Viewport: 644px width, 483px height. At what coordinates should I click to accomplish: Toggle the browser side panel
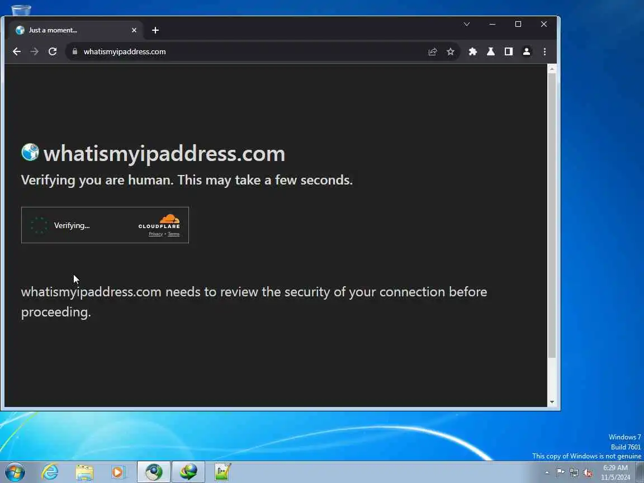(x=509, y=52)
